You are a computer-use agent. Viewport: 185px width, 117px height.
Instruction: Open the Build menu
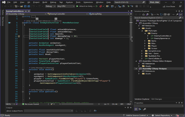pyautogui.click(x=45, y=2)
